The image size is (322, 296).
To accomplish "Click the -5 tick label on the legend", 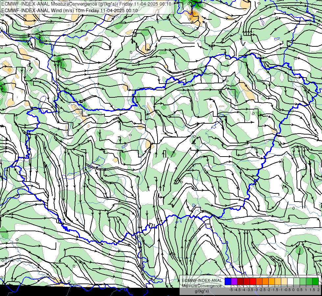I will [x=231, y=290].
